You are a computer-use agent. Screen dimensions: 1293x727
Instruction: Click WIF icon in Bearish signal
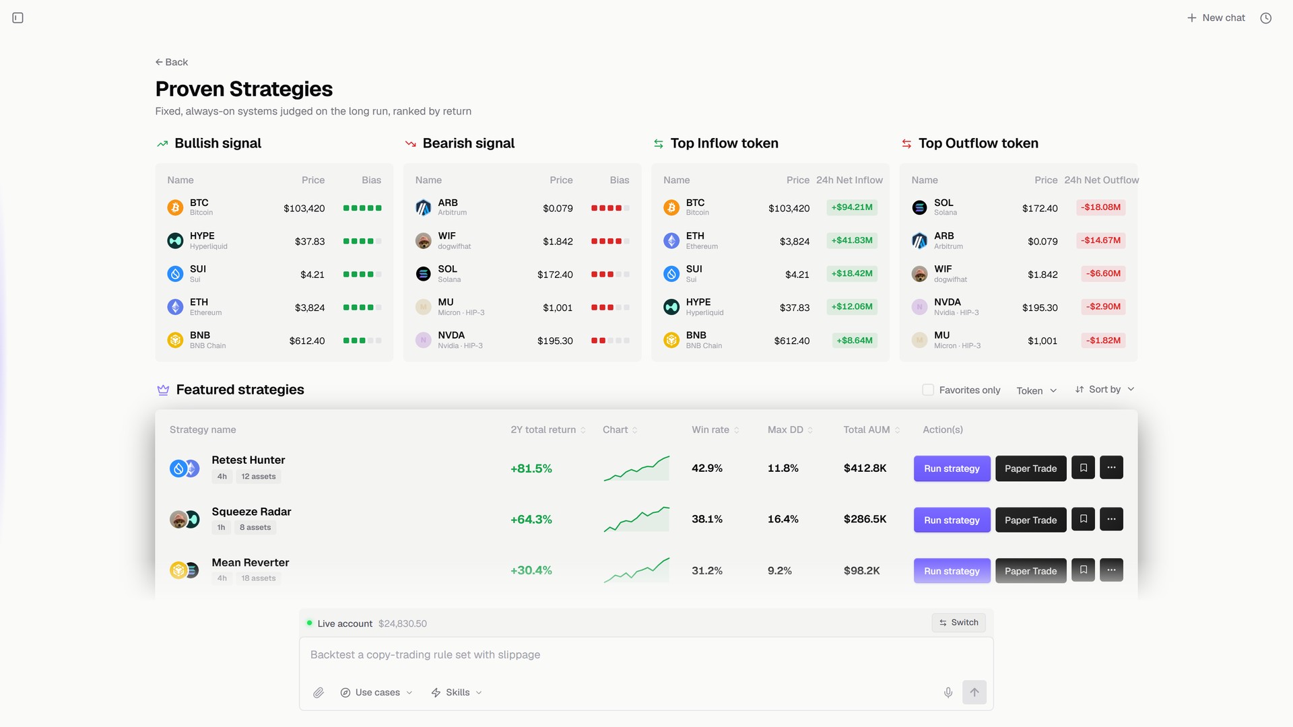(423, 240)
